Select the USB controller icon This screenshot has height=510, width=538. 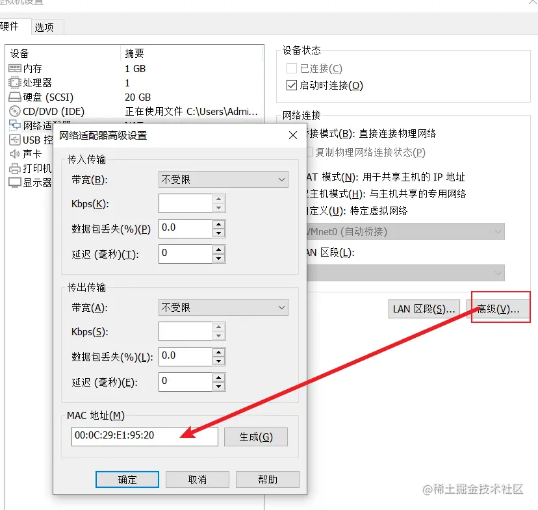tap(15, 140)
